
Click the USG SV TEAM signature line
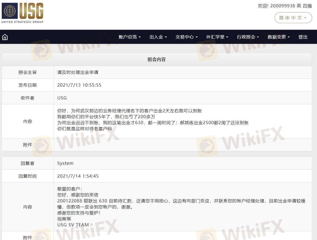click(x=73, y=225)
